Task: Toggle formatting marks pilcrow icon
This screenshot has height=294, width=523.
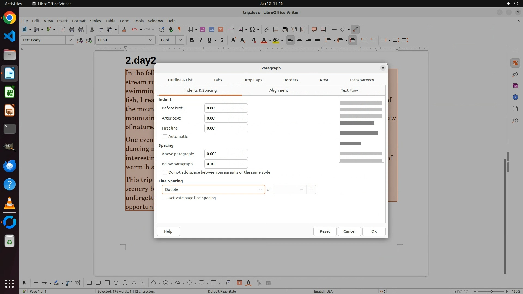Action: [x=180, y=29]
